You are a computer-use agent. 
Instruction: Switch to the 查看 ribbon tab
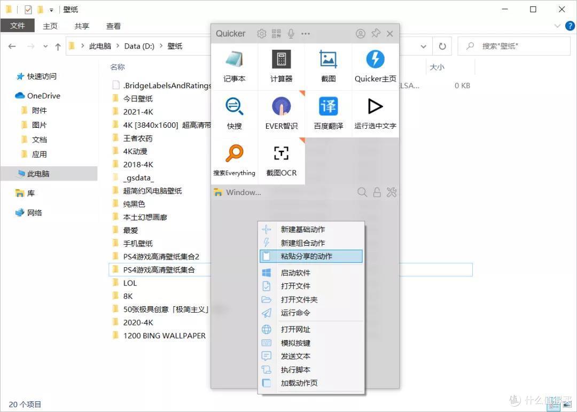[113, 26]
